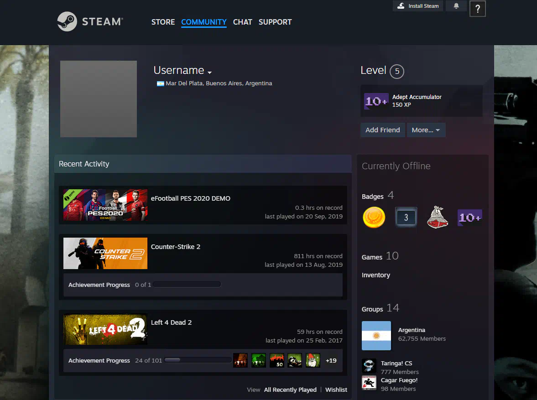537x400 pixels.
Task: Click the Adept Accumulator badge title
Action: (417, 97)
